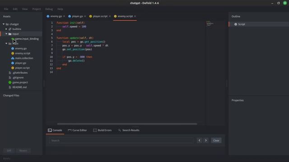Clear the console output
Image resolution: width=289 pixels, height=162 pixels.
pyautogui.click(x=216, y=140)
